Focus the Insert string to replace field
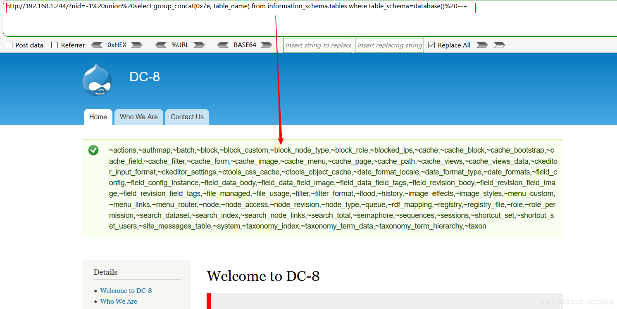Screen dimensions: 617x309 [318, 45]
